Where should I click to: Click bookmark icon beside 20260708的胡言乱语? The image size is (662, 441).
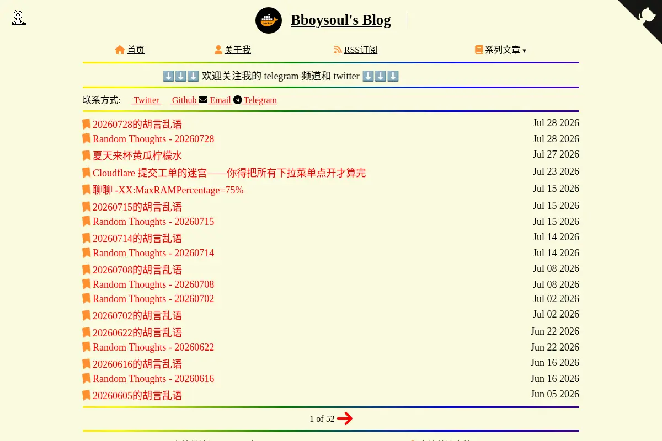[x=87, y=270]
